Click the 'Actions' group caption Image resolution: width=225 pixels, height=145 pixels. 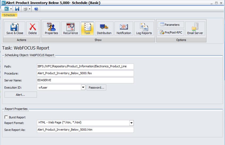[x=22, y=40]
